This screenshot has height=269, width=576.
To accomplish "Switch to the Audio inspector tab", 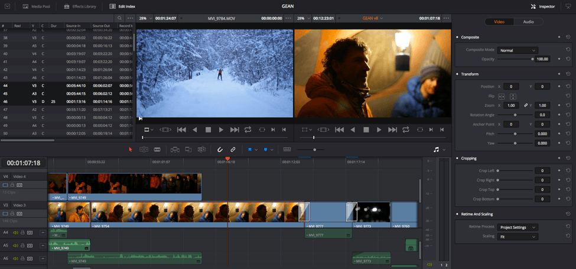I will pos(528,22).
